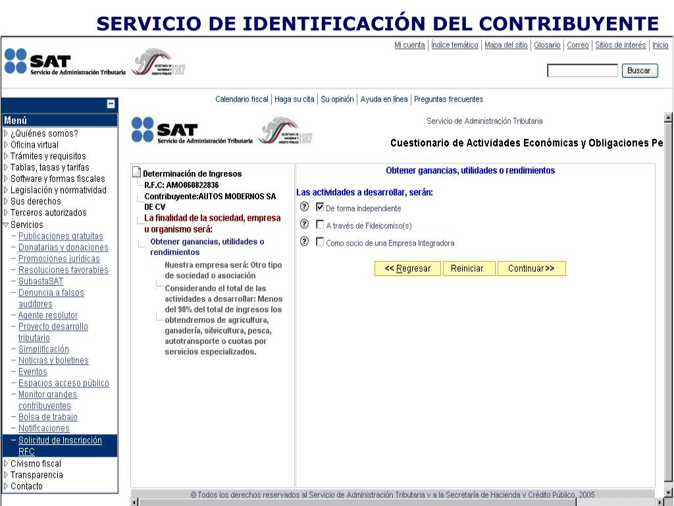Click vertical scrollbar up arrow
Screen dimensions: 674x506
668,117
